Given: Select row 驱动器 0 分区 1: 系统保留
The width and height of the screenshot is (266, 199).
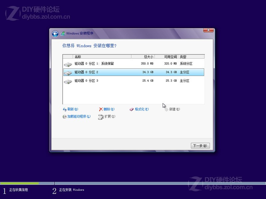Looking at the screenshot, I should [x=134, y=64].
